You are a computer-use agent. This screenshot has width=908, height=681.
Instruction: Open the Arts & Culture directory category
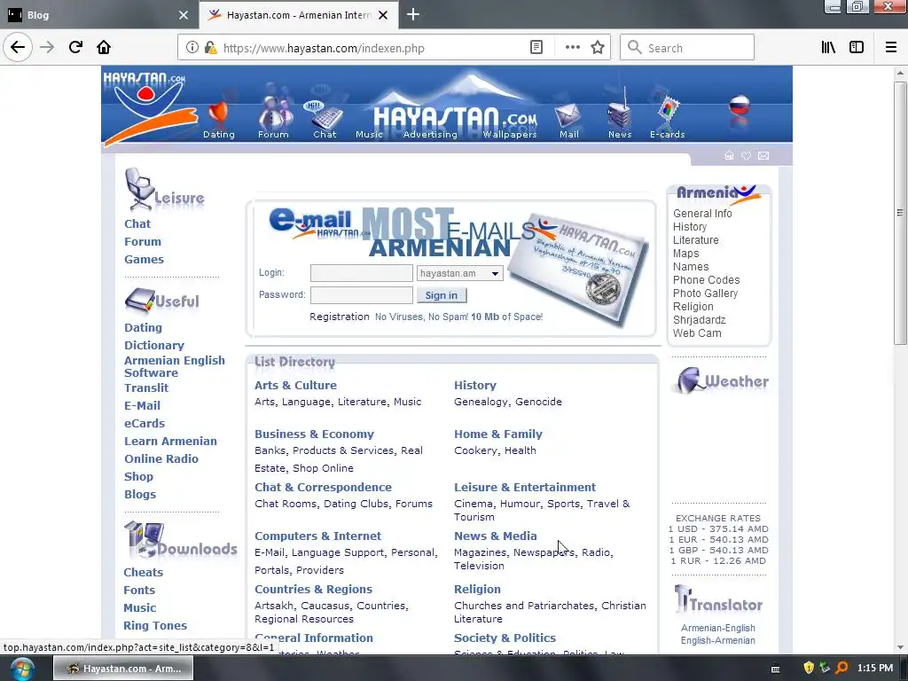point(295,385)
